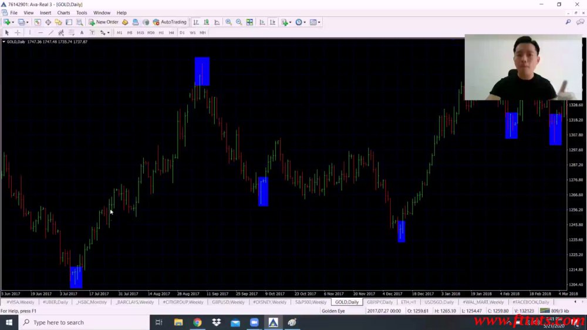The height and width of the screenshot is (330, 587).
Task: Expand the Periods dropdown arrow
Action: click(304, 22)
